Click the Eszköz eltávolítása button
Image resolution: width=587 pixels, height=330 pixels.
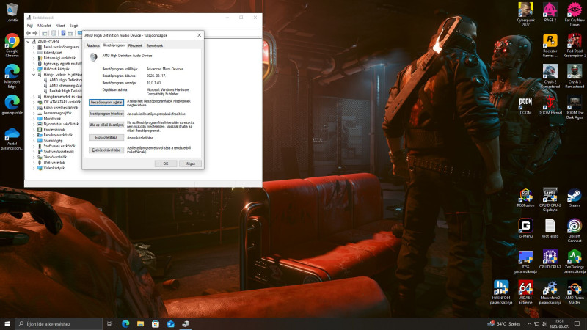[106, 150]
